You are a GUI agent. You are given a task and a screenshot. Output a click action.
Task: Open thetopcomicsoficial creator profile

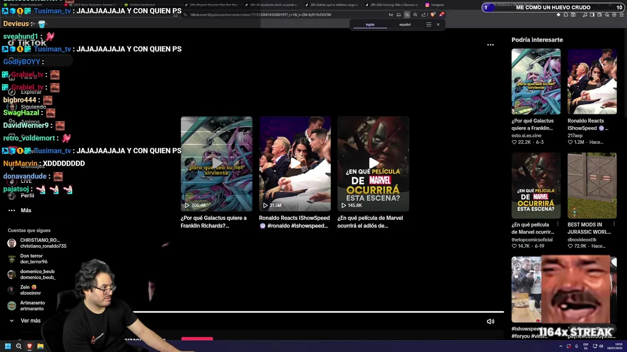click(532, 240)
